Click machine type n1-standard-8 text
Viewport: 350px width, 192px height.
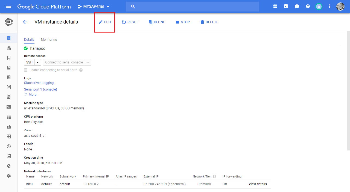point(54,108)
